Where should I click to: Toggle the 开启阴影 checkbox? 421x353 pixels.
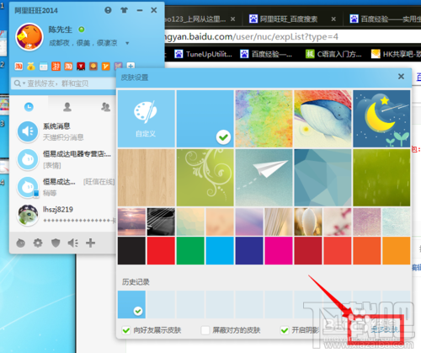(285, 330)
